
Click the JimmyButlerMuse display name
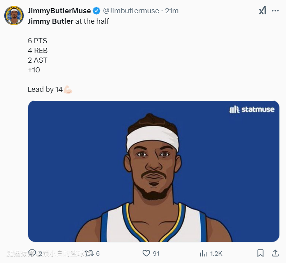pos(59,11)
